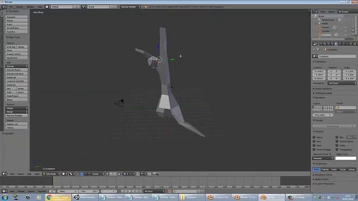This screenshot has height=201, width=358.
Task: Hide the Icosphere object in the outliner
Action: [346, 35]
